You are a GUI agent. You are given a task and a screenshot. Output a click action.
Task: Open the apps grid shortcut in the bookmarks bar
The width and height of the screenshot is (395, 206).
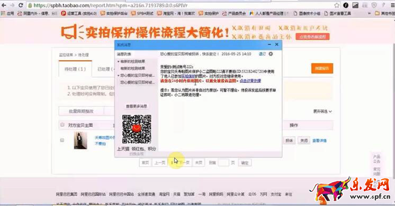coord(3,13)
